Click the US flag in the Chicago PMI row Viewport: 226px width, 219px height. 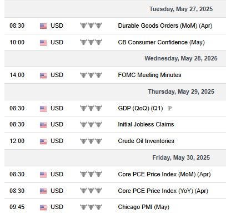(x=43, y=207)
